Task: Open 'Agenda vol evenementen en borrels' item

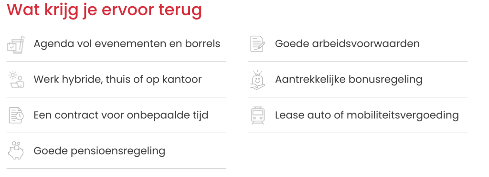Action: [127, 44]
